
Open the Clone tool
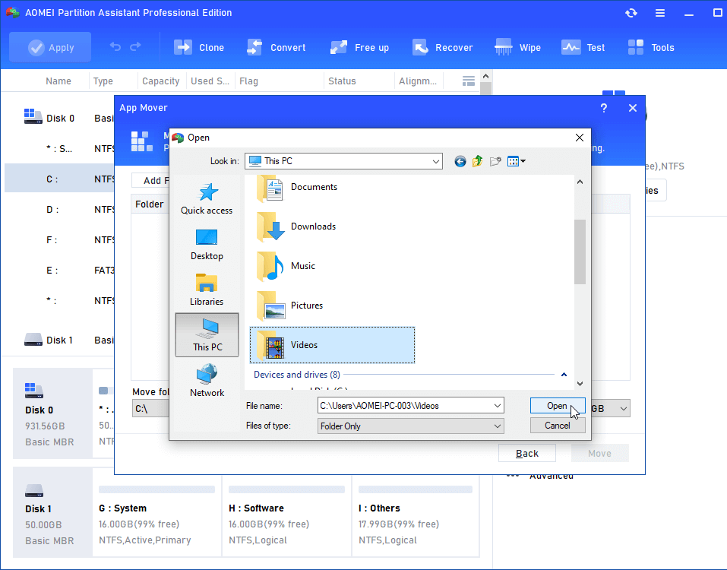[199, 47]
